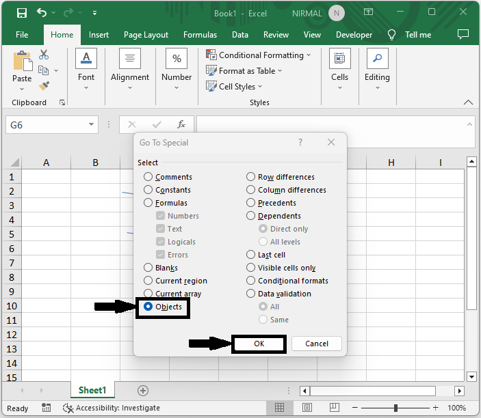Select the Formulas radio button
Image resolution: width=481 pixels, height=418 pixels.
point(148,203)
